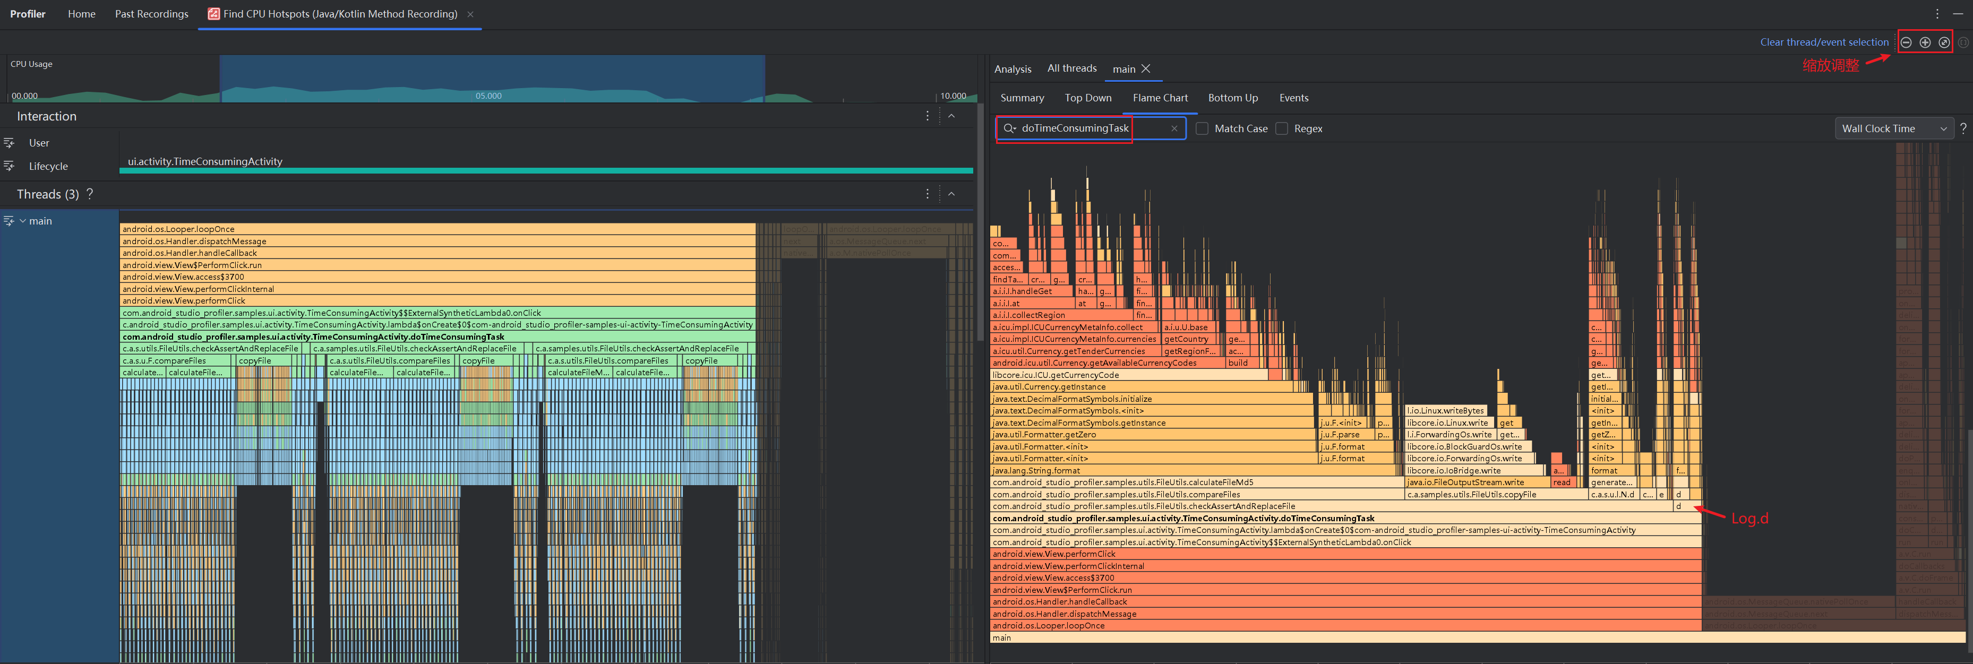Viewport: 1973px width, 664px height.
Task: Open the Bottom Up tab
Action: pos(1232,98)
